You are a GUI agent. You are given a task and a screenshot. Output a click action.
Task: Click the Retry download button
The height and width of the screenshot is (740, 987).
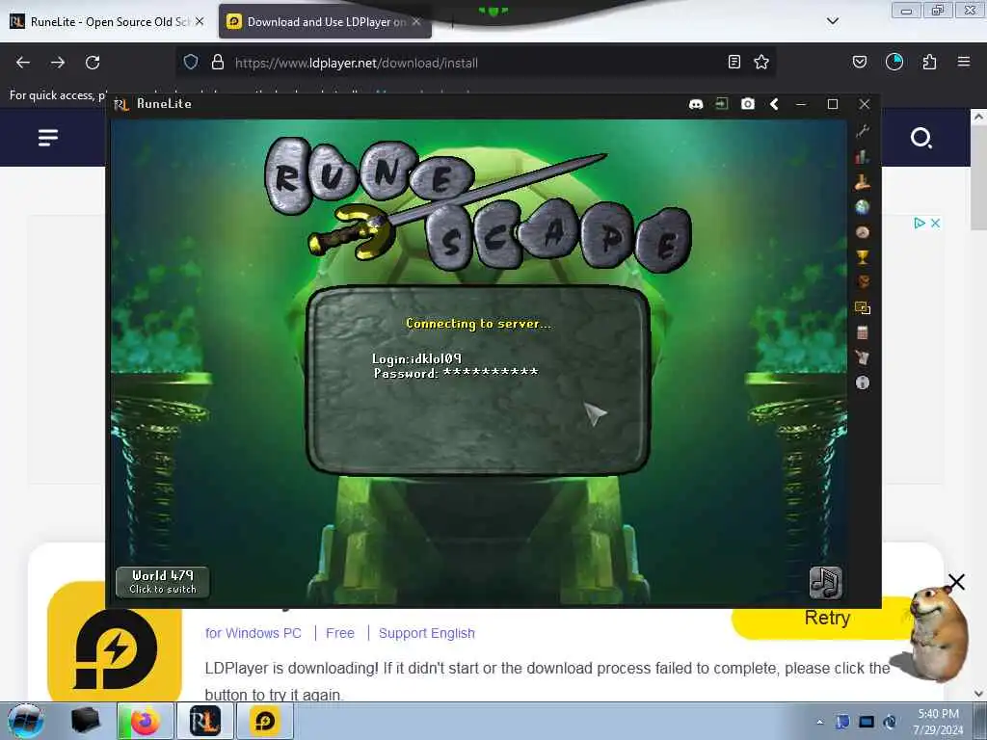coord(827,620)
